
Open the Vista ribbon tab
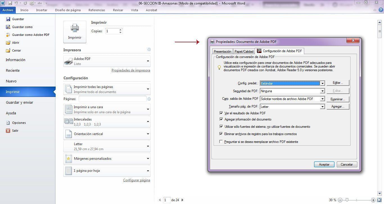[x=134, y=10]
